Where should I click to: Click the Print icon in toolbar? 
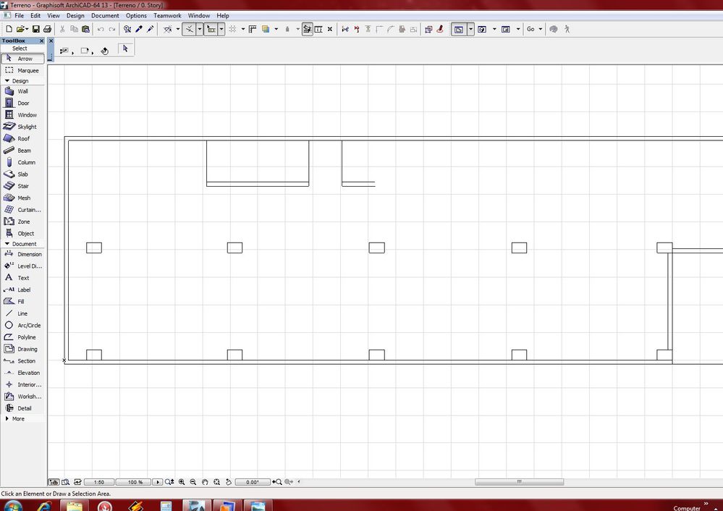[47, 29]
